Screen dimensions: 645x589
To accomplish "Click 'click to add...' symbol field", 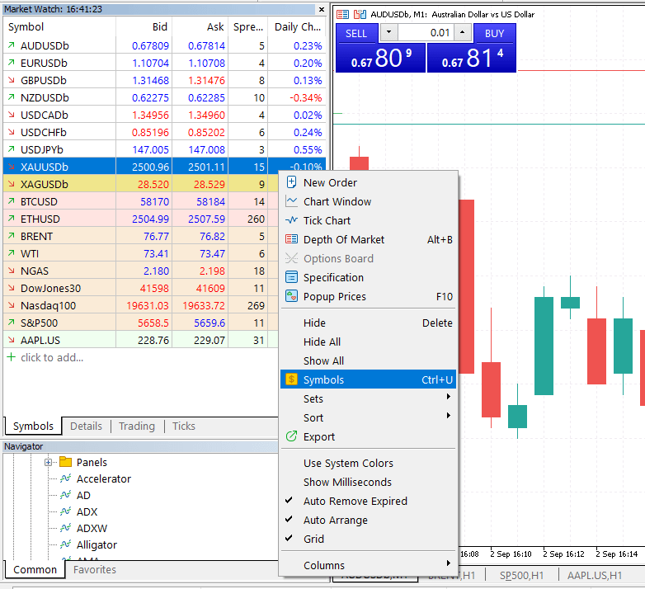I will (52, 357).
